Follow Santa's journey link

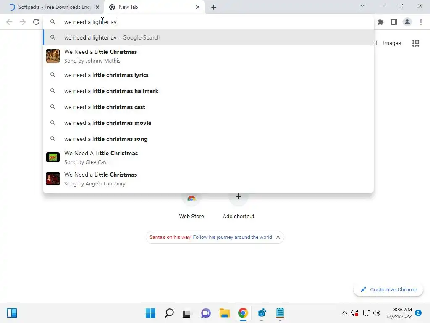[x=232, y=237]
